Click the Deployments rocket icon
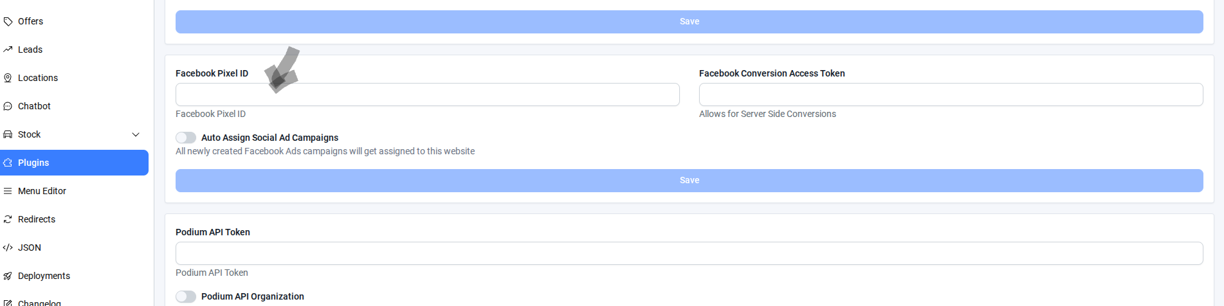The width and height of the screenshot is (1224, 306). pyautogui.click(x=8, y=276)
